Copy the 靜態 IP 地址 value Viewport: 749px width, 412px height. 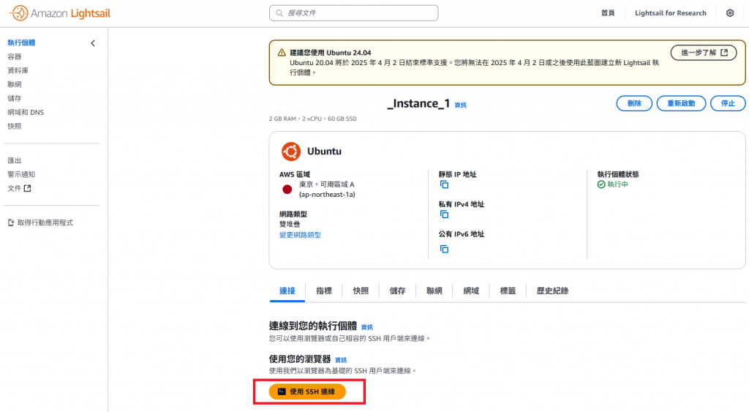[x=444, y=184]
